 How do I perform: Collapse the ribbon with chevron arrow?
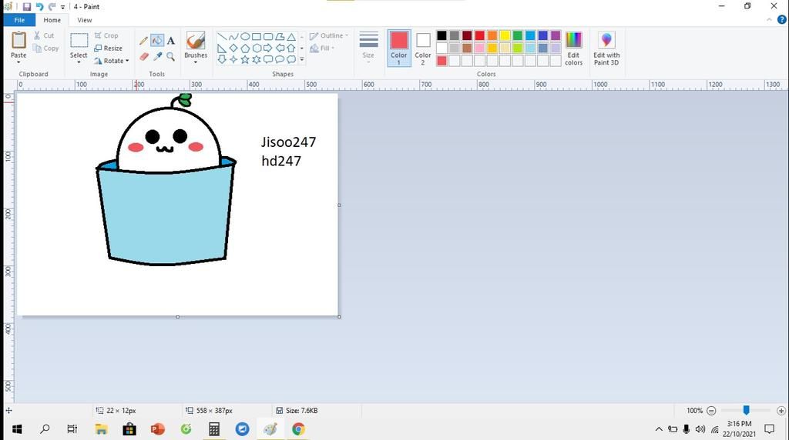coord(769,19)
